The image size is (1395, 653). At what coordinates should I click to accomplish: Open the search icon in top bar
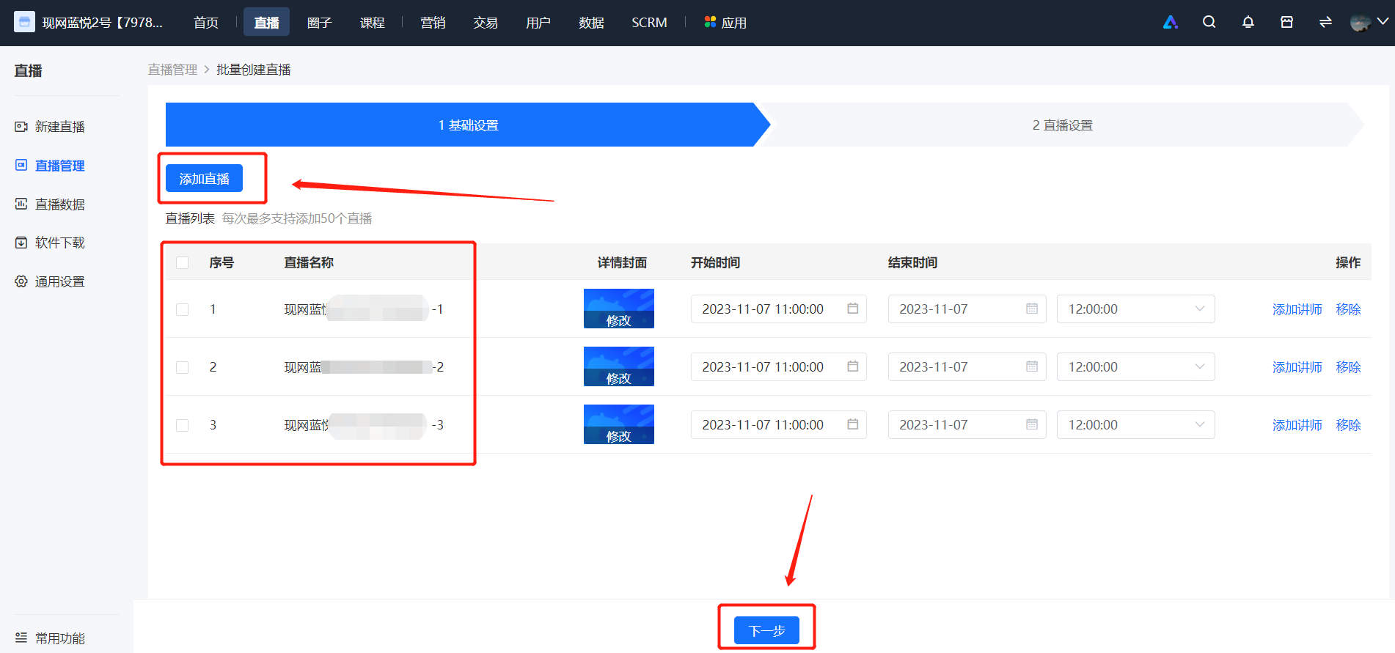click(x=1209, y=22)
